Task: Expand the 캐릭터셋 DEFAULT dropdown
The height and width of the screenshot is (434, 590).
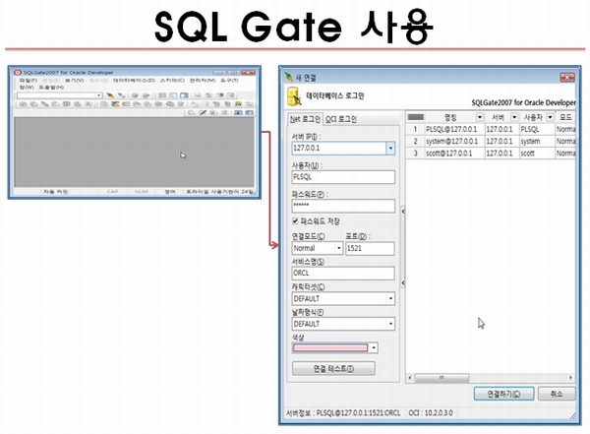Action: (x=390, y=299)
